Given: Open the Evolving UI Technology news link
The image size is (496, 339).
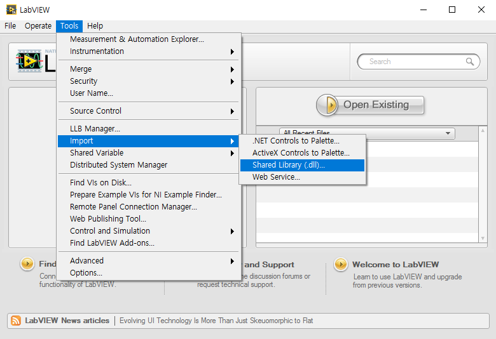Looking at the screenshot, I should click(x=216, y=321).
